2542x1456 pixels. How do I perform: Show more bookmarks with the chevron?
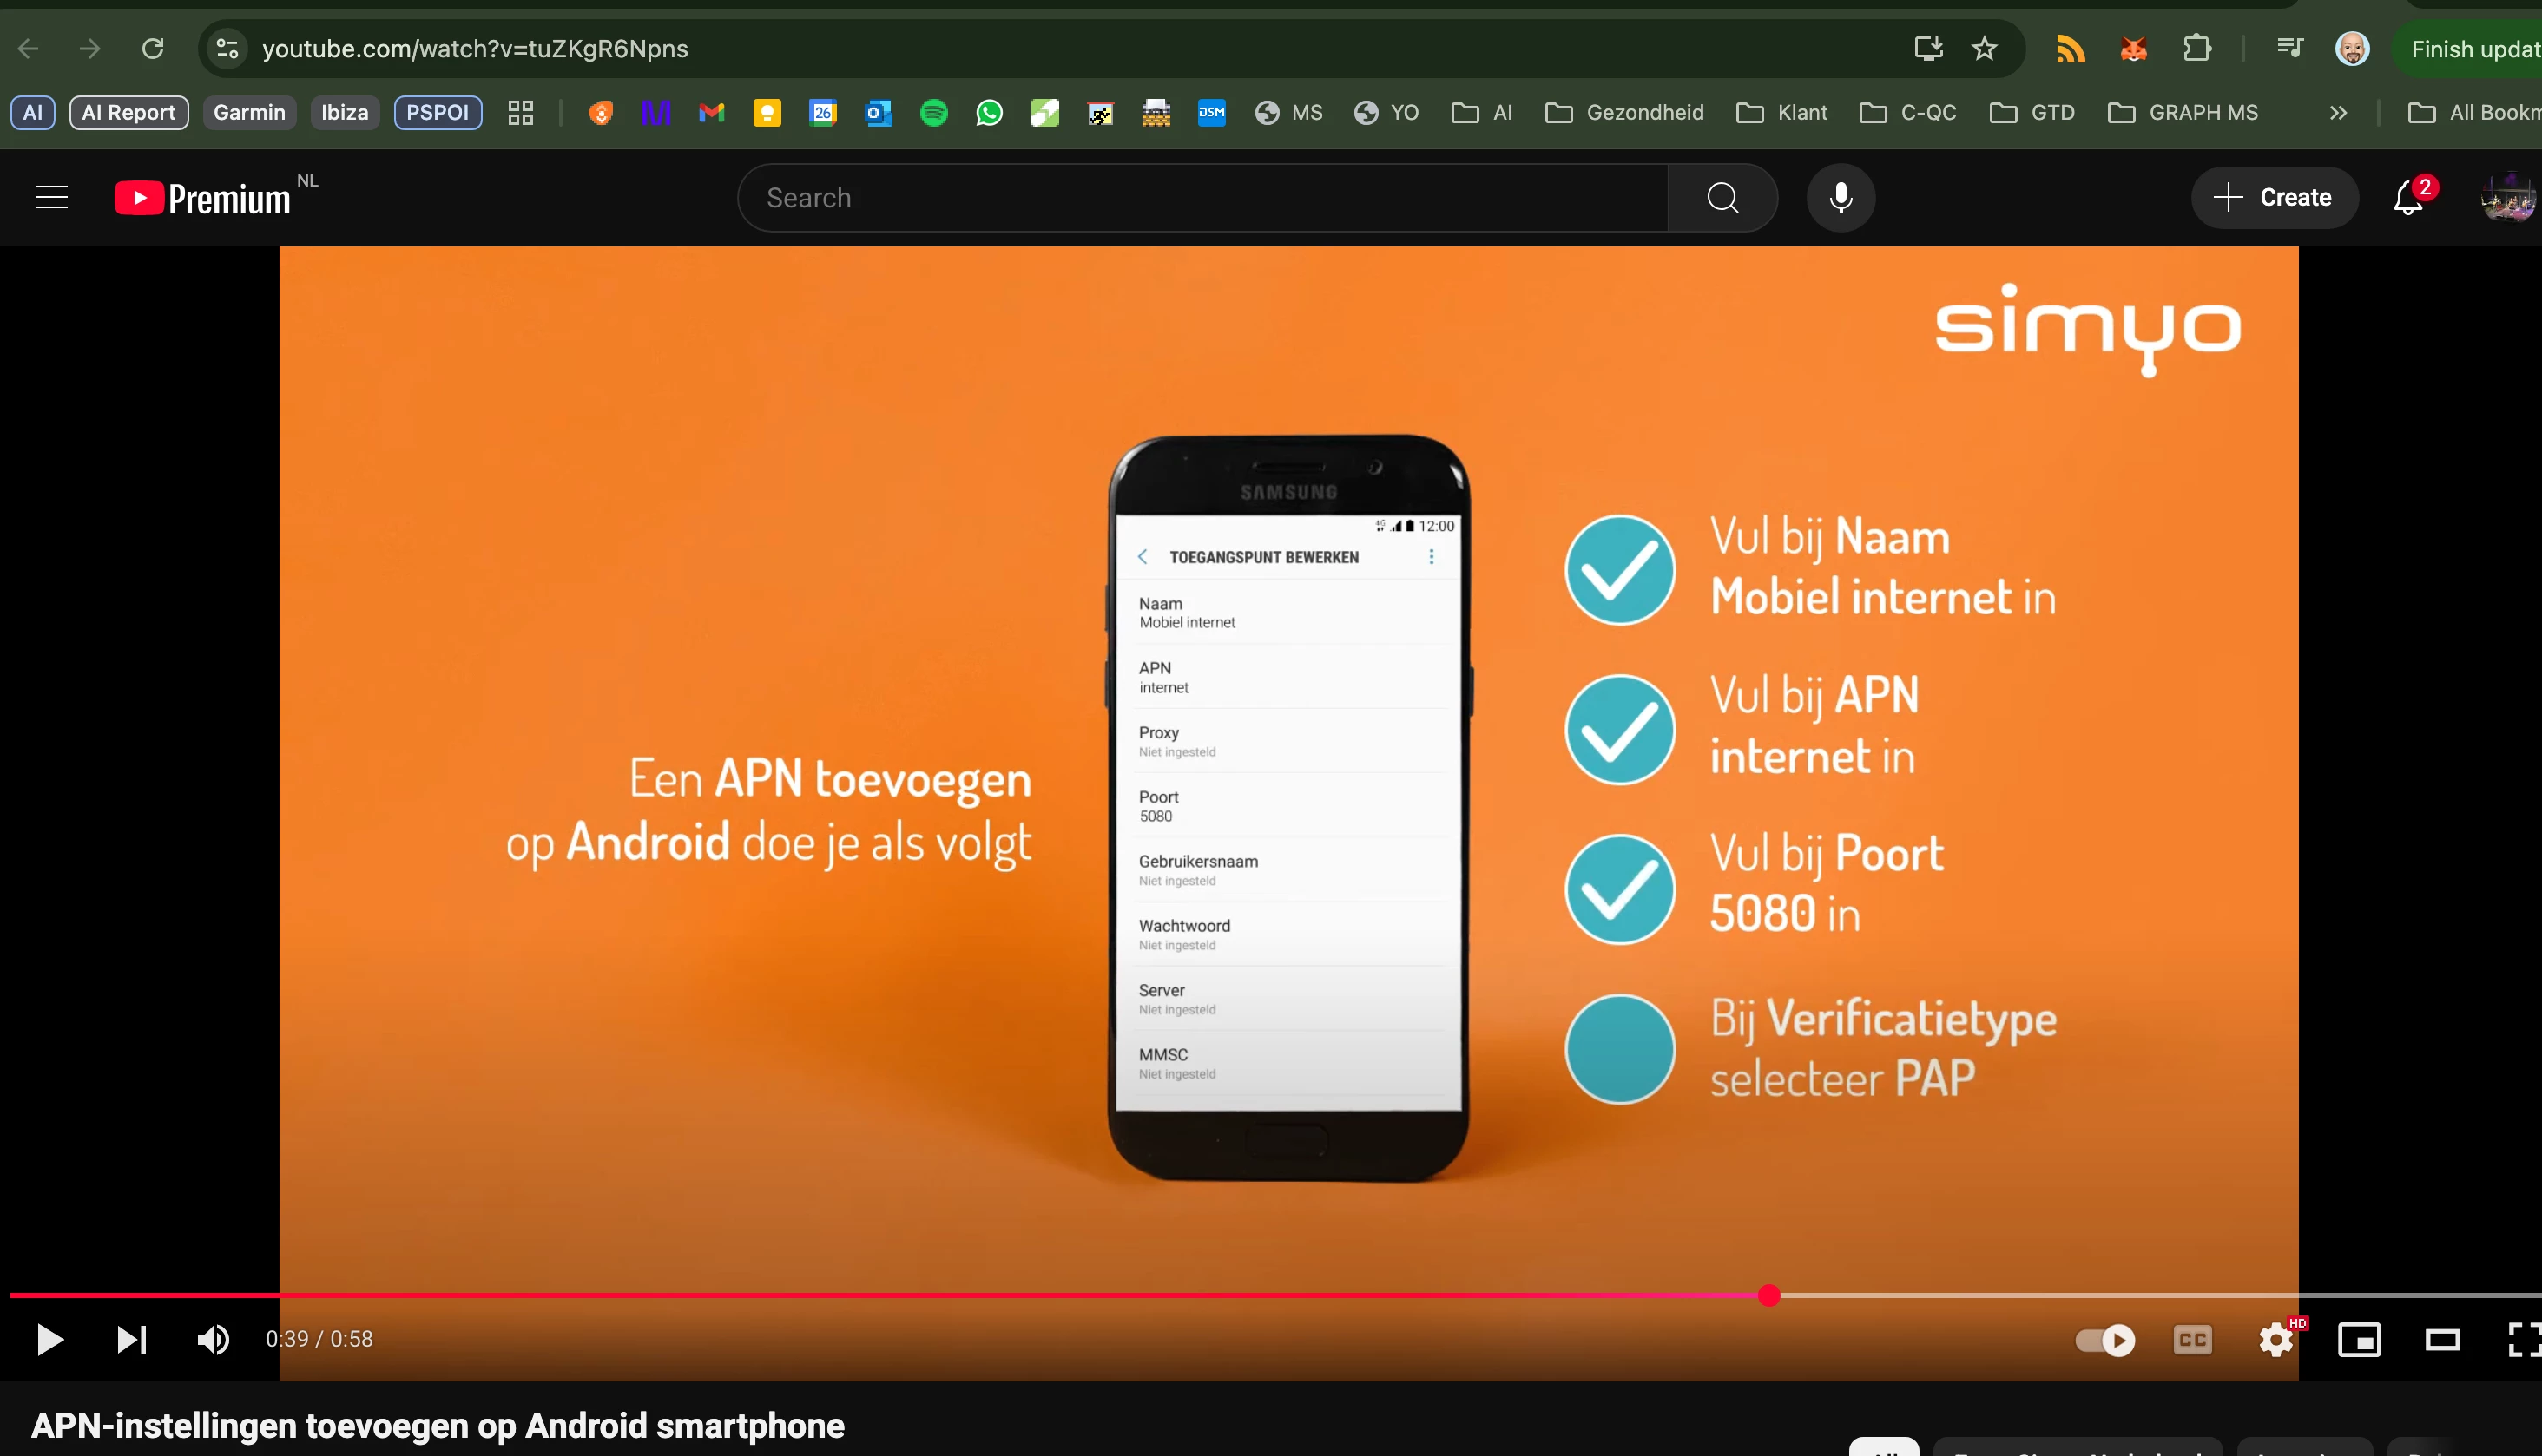coord(2338,113)
